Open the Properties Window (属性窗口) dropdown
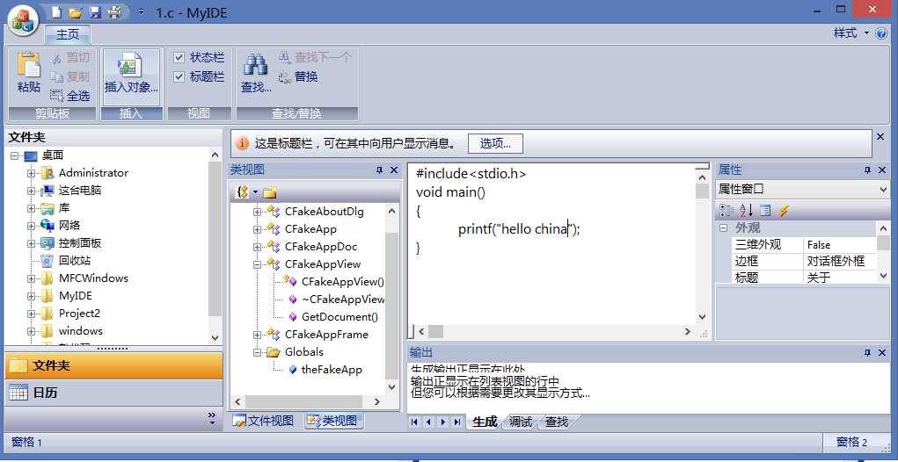The image size is (898, 462). click(x=883, y=189)
